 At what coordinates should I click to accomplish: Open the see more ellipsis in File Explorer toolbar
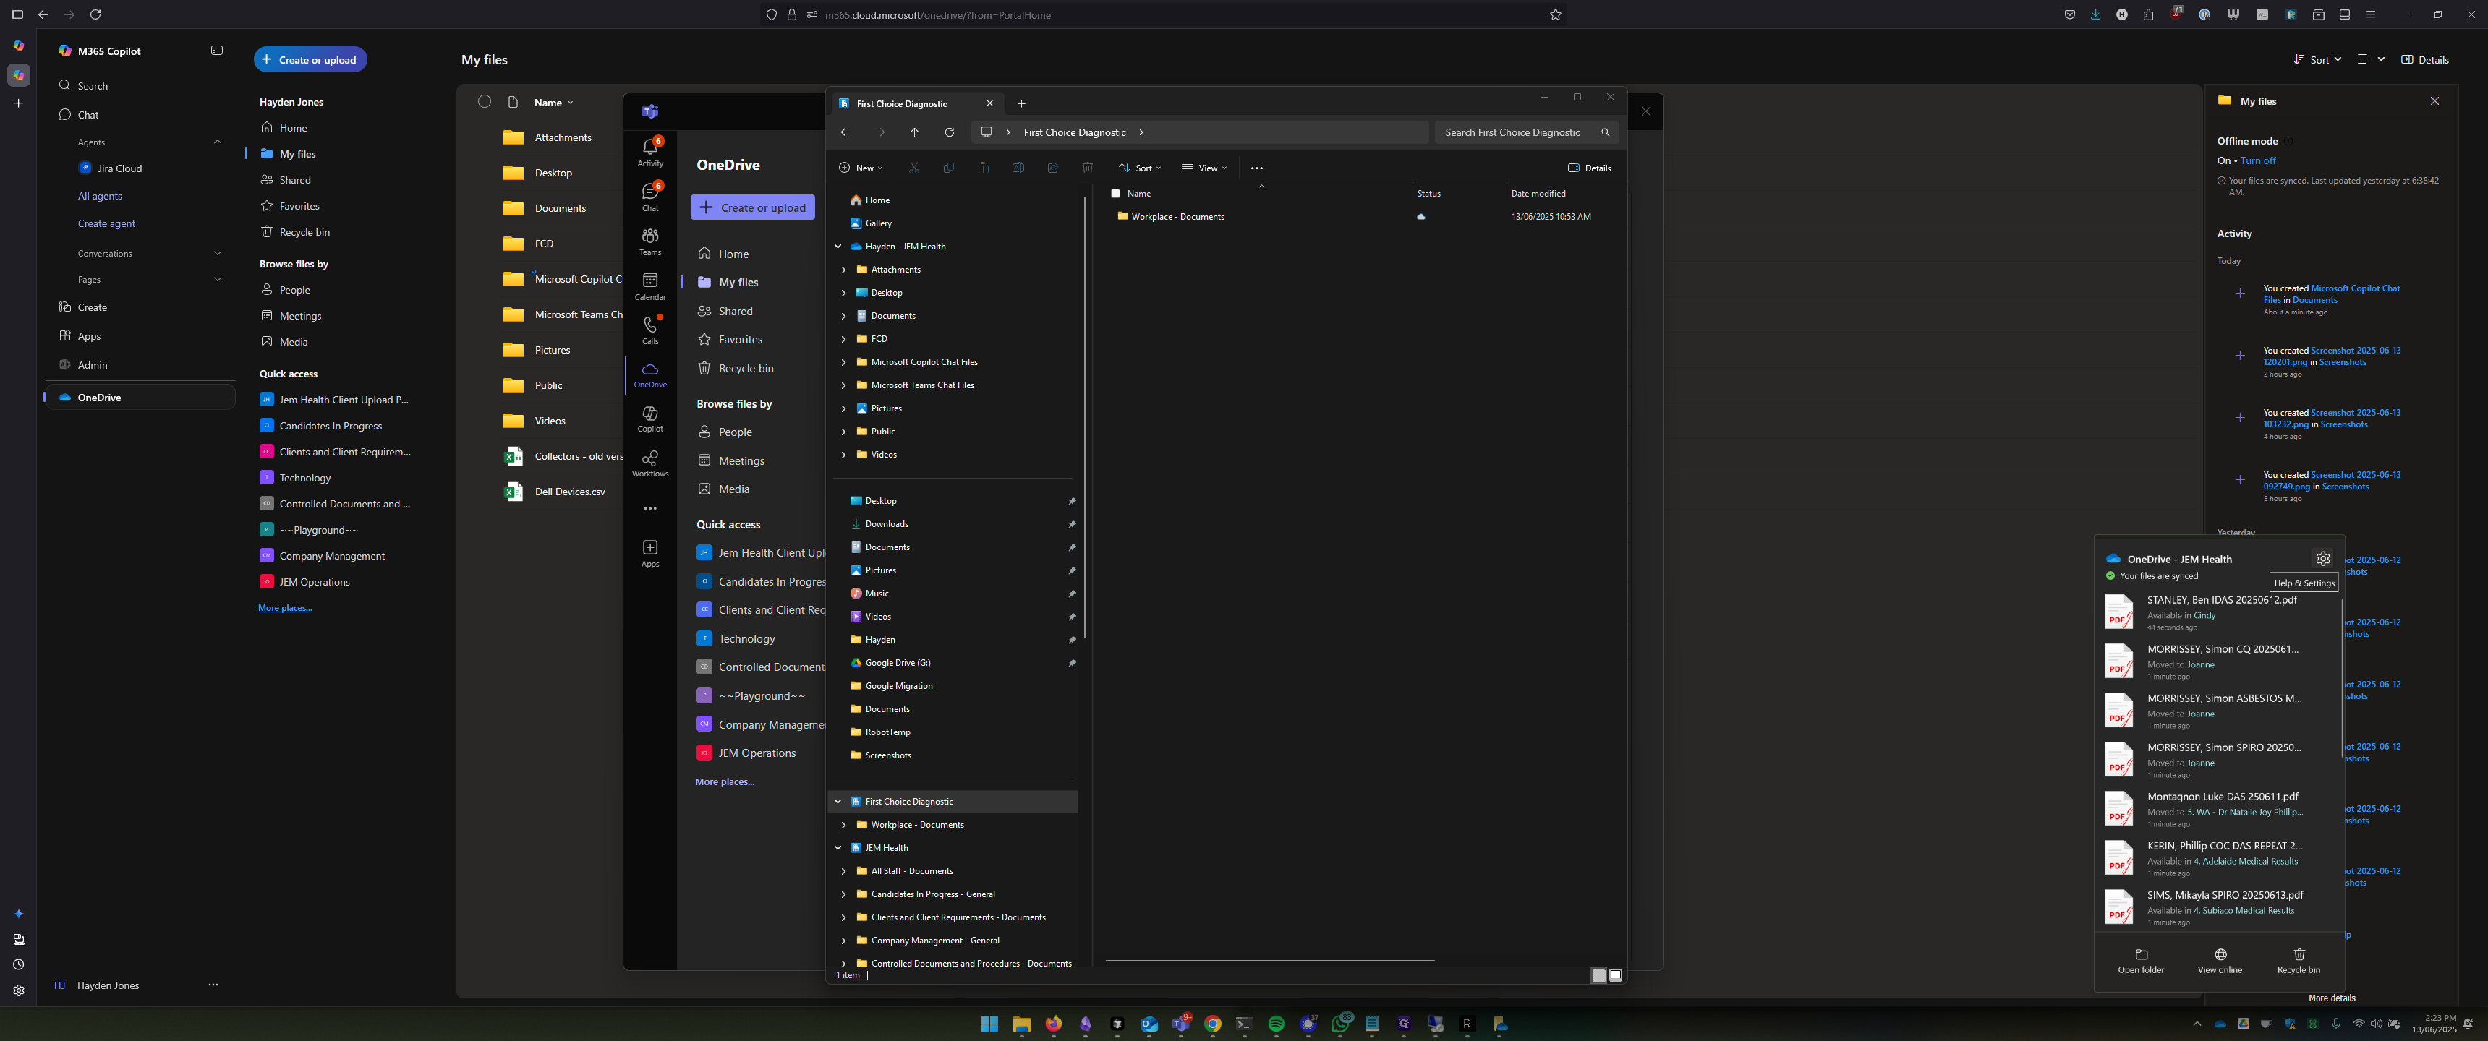pos(1256,168)
